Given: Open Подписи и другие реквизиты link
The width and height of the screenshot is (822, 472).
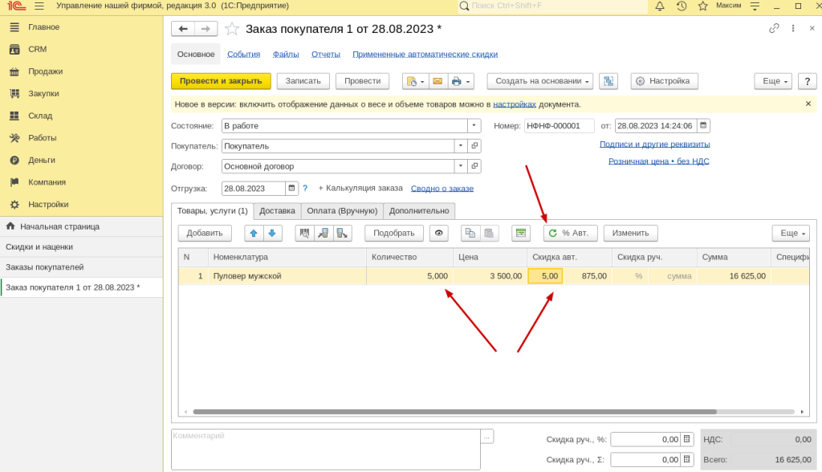Looking at the screenshot, I should (x=655, y=144).
